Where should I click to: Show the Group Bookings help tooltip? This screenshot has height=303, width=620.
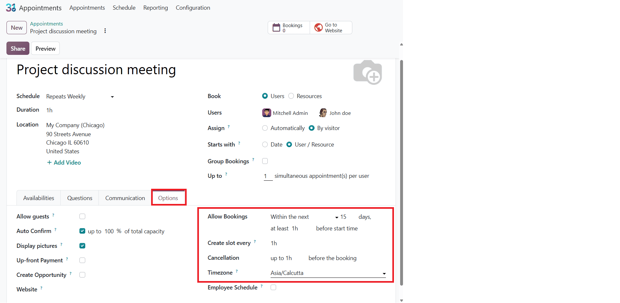(x=253, y=160)
